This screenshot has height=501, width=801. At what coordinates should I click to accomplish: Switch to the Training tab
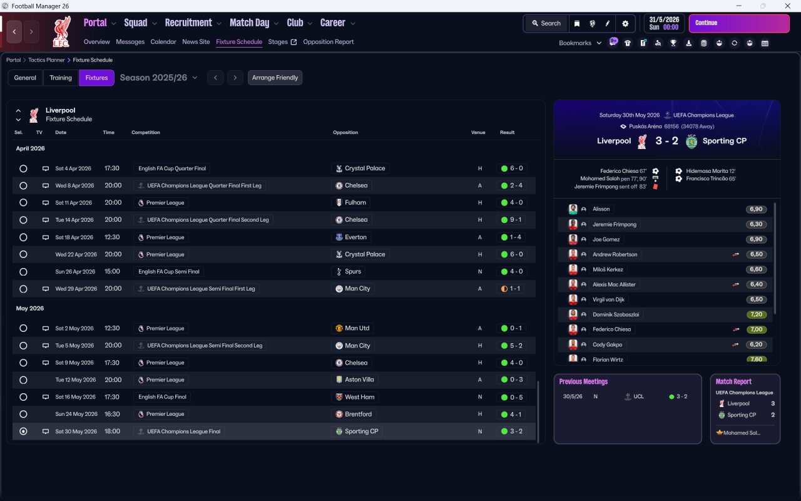point(61,78)
